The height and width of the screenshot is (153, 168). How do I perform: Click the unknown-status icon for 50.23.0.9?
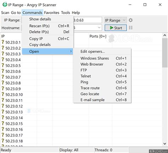point(3,88)
